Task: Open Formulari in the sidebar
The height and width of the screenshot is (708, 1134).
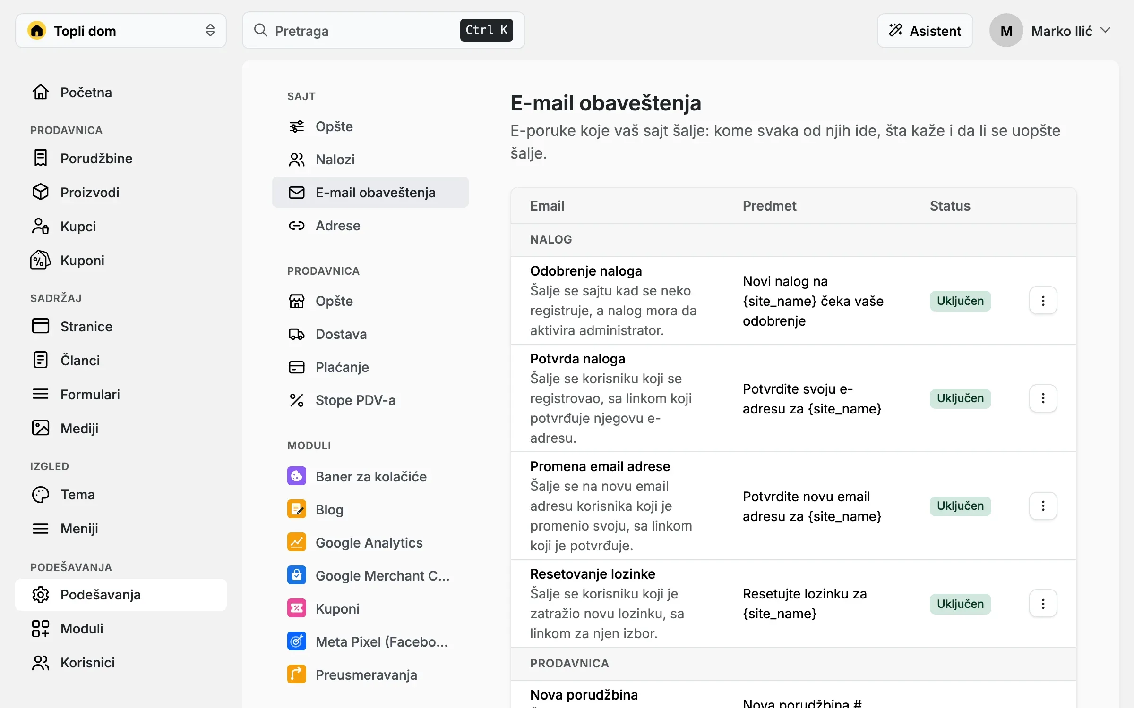Action: pyautogui.click(x=121, y=395)
